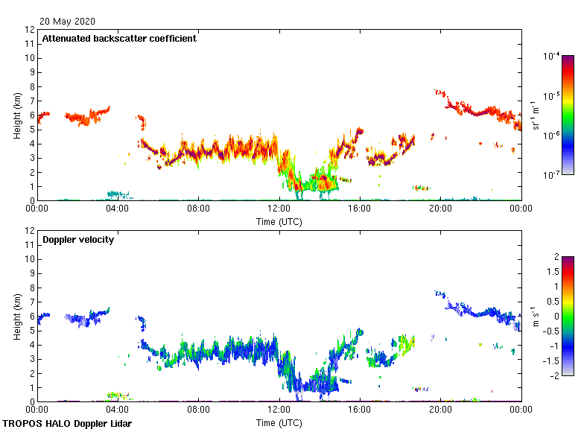Select the "Attenuated backscatter coefficient" plot title
This screenshot has width=581, height=432.
[119, 39]
